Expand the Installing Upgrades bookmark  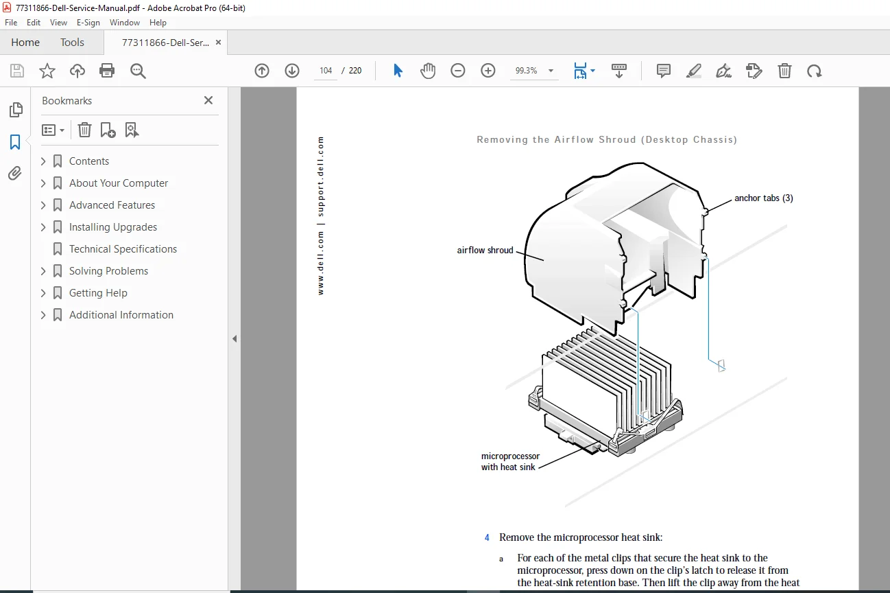[x=43, y=227]
